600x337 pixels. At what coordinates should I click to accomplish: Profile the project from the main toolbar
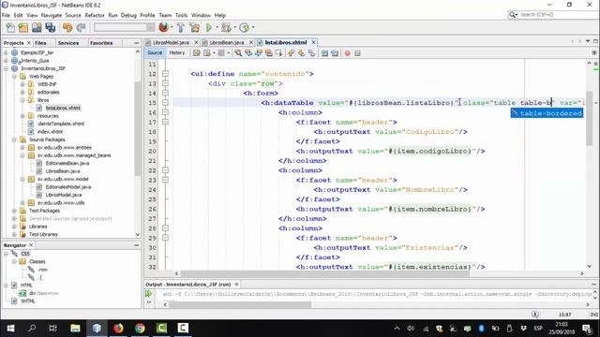pos(244,27)
